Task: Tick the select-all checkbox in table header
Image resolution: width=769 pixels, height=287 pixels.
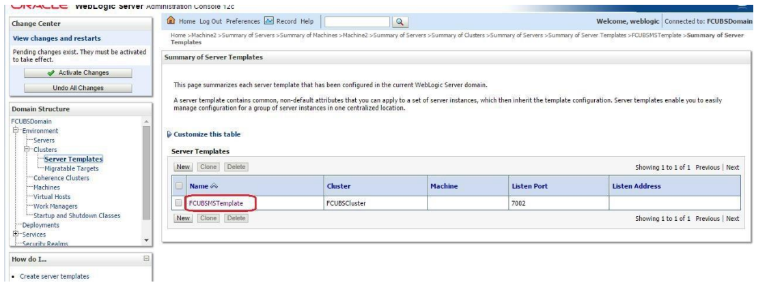Action: [x=179, y=186]
